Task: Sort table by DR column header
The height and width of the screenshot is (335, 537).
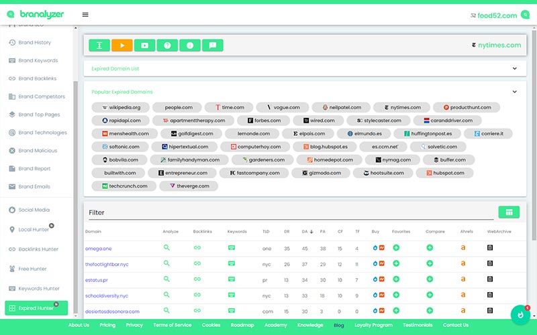Action: coord(287,231)
